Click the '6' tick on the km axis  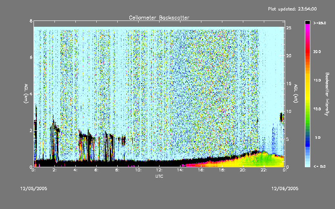pyautogui.click(x=31, y=57)
